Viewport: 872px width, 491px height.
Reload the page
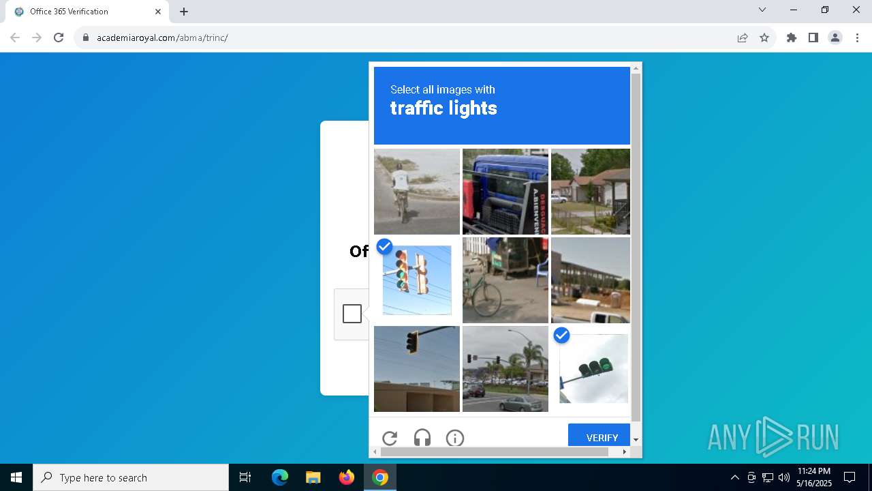[59, 38]
